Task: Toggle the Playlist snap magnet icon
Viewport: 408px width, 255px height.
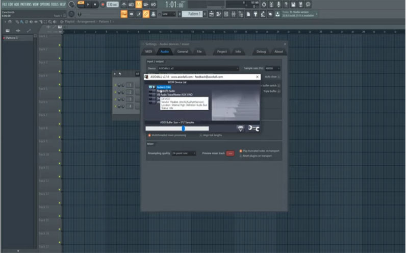Action: (x=10, y=22)
